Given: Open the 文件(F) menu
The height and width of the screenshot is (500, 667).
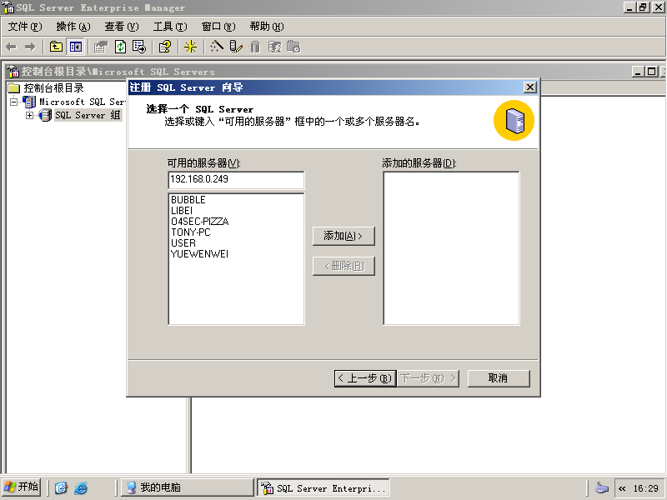Looking at the screenshot, I should click(x=25, y=27).
